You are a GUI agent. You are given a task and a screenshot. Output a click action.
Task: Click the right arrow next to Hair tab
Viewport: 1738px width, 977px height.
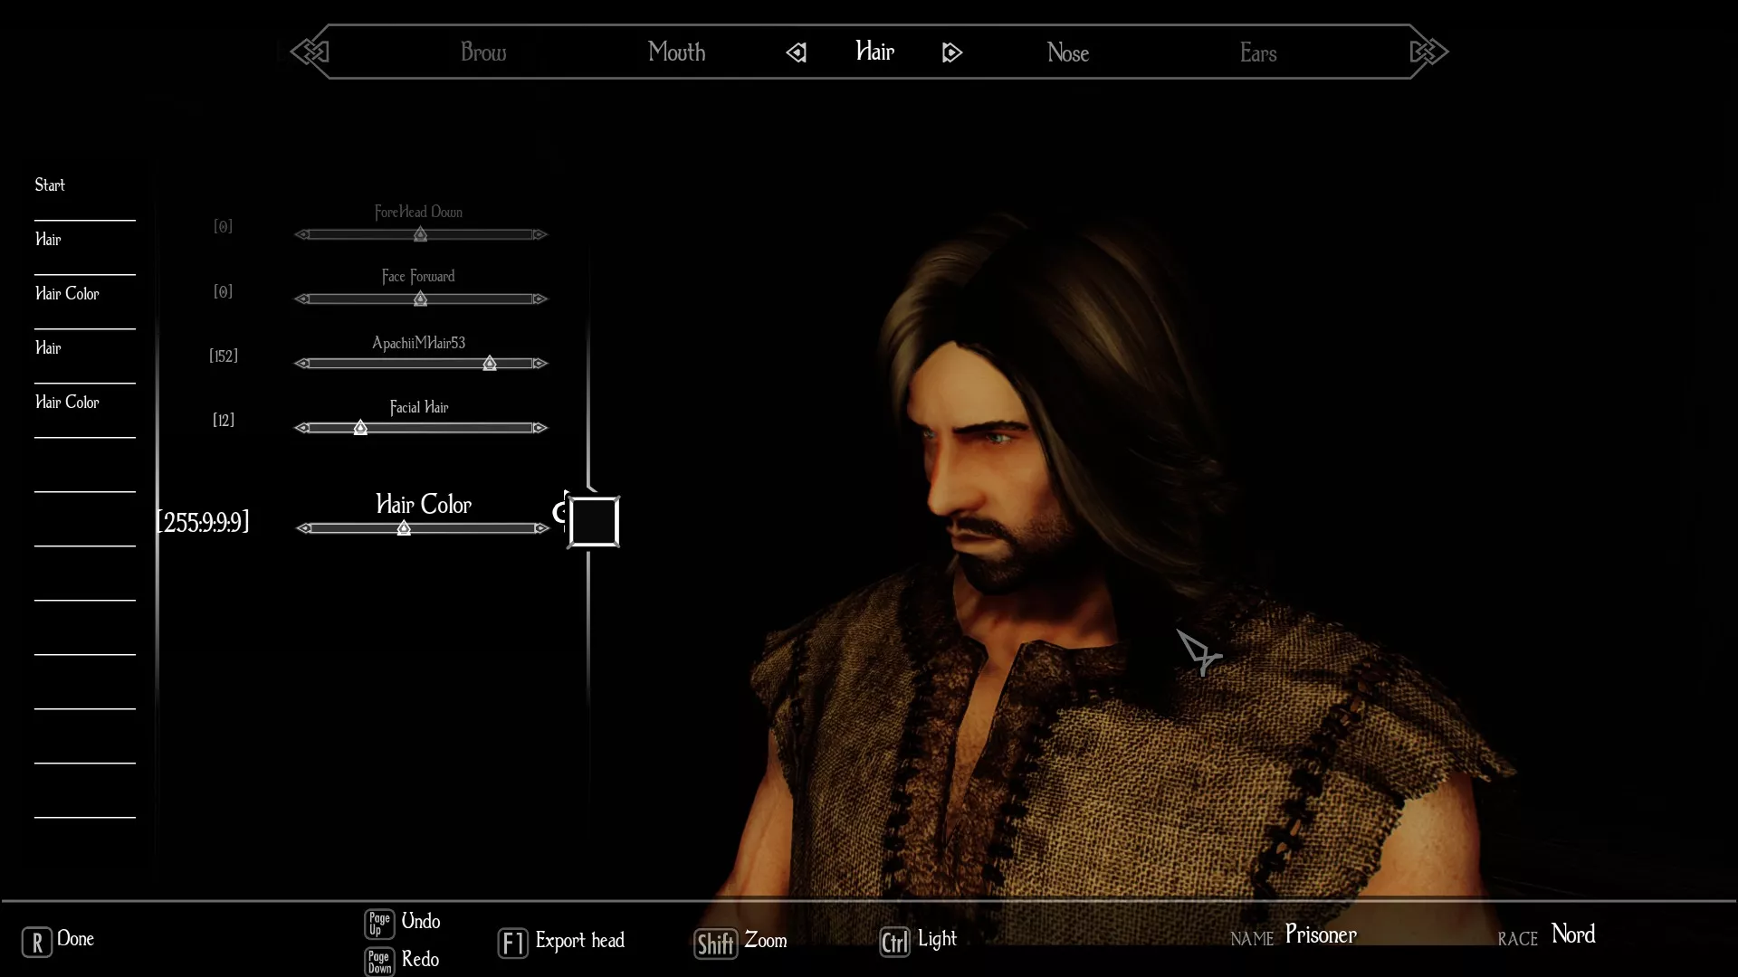951,52
